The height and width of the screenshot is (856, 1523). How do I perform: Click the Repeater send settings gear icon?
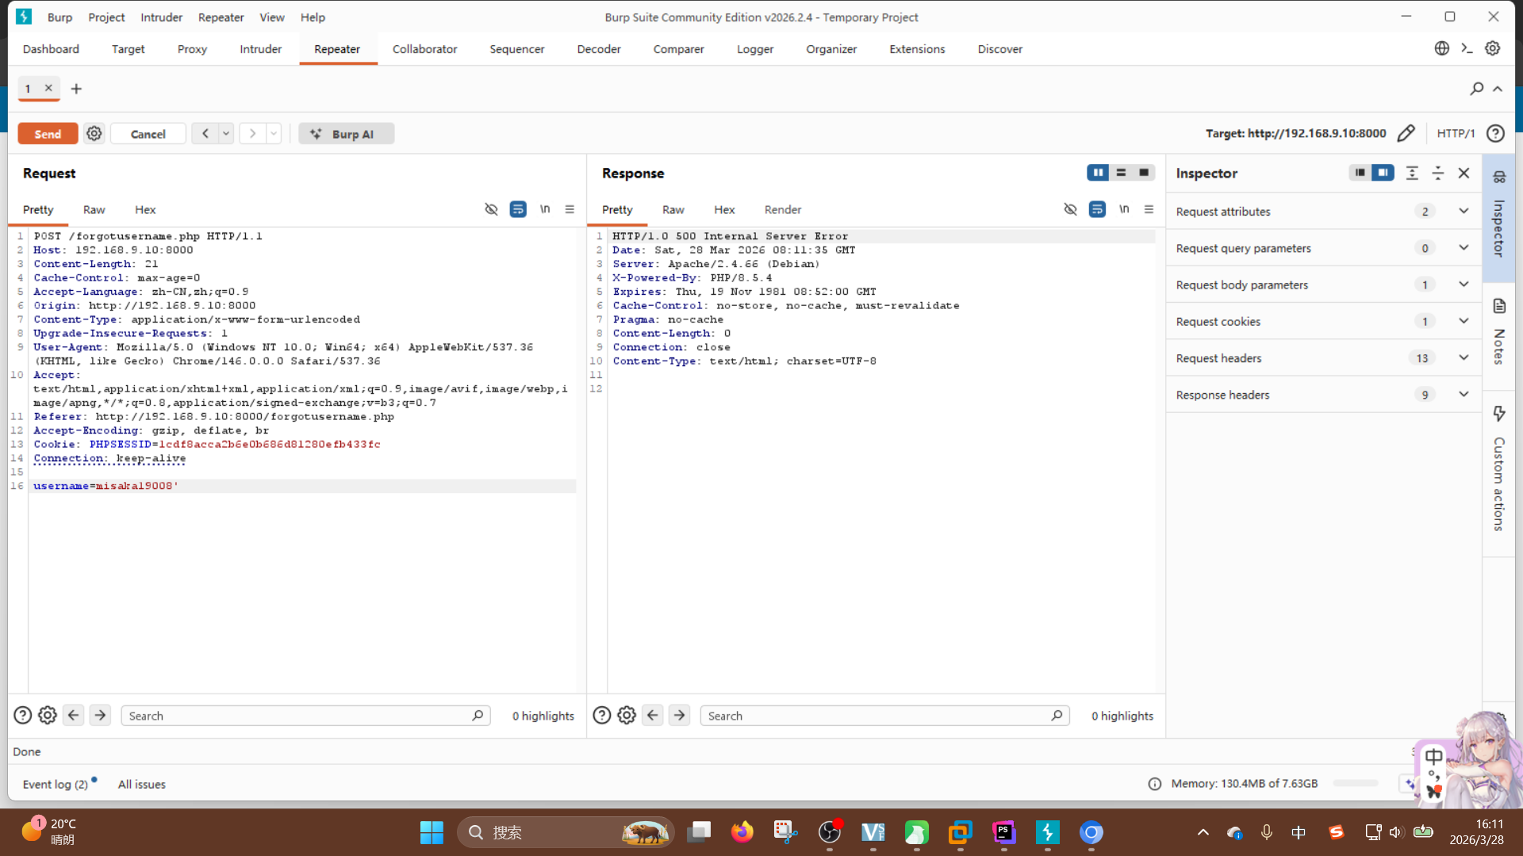[94, 134]
